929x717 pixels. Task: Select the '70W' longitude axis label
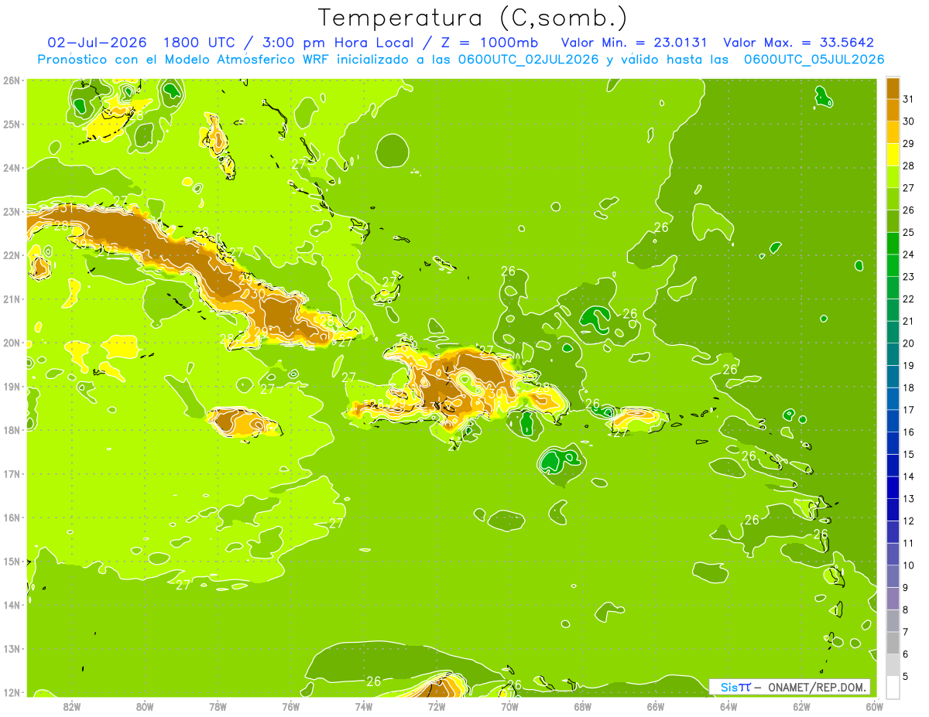coord(509,706)
